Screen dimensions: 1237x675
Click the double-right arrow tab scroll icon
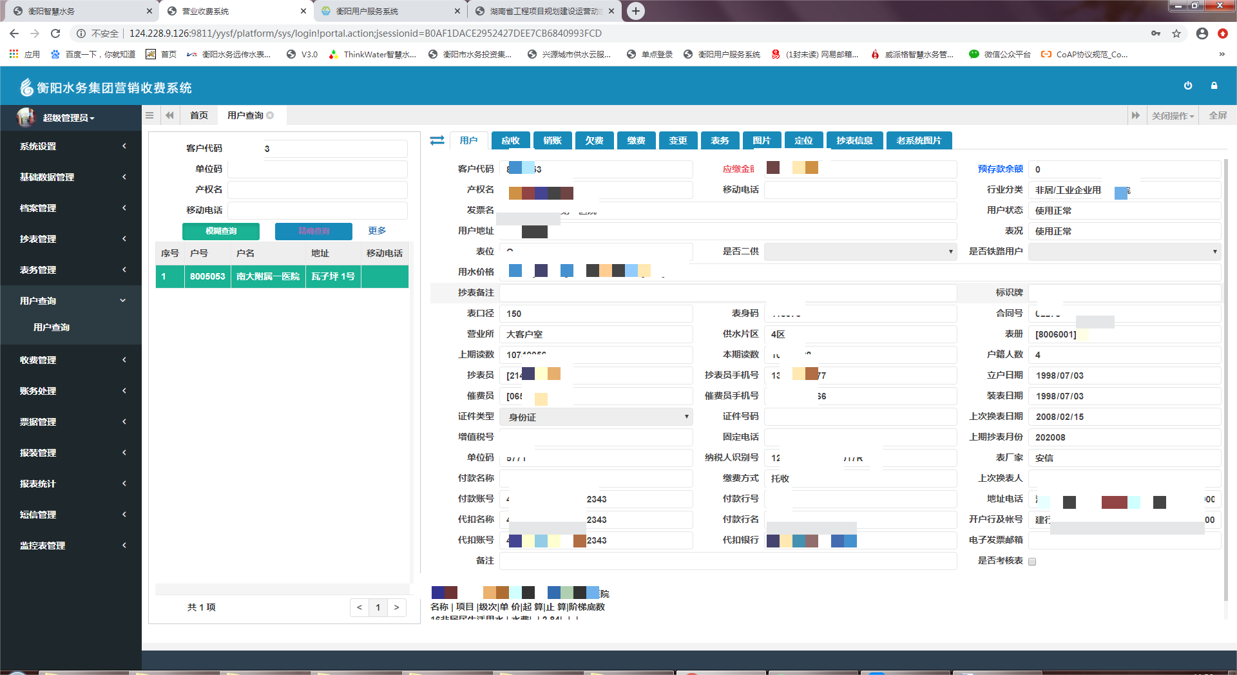[1135, 115]
